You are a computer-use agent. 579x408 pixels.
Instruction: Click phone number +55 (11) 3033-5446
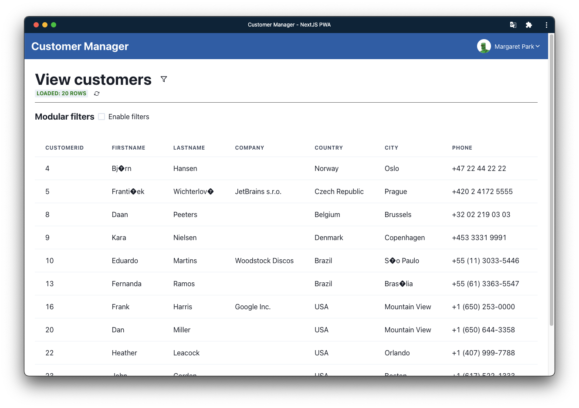pyautogui.click(x=485, y=261)
